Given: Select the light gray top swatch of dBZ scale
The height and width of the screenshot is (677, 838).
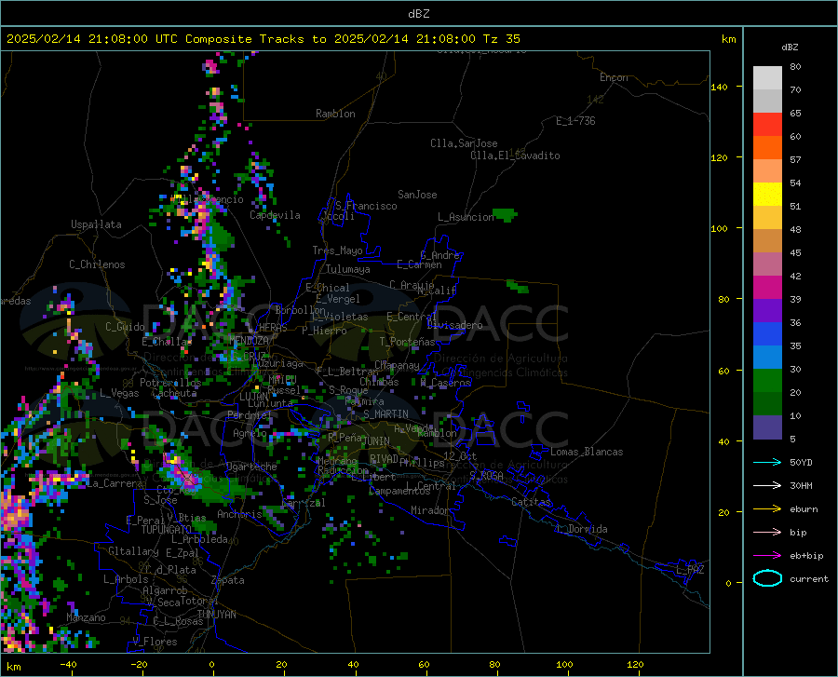Looking at the screenshot, I should pos(767,78).
